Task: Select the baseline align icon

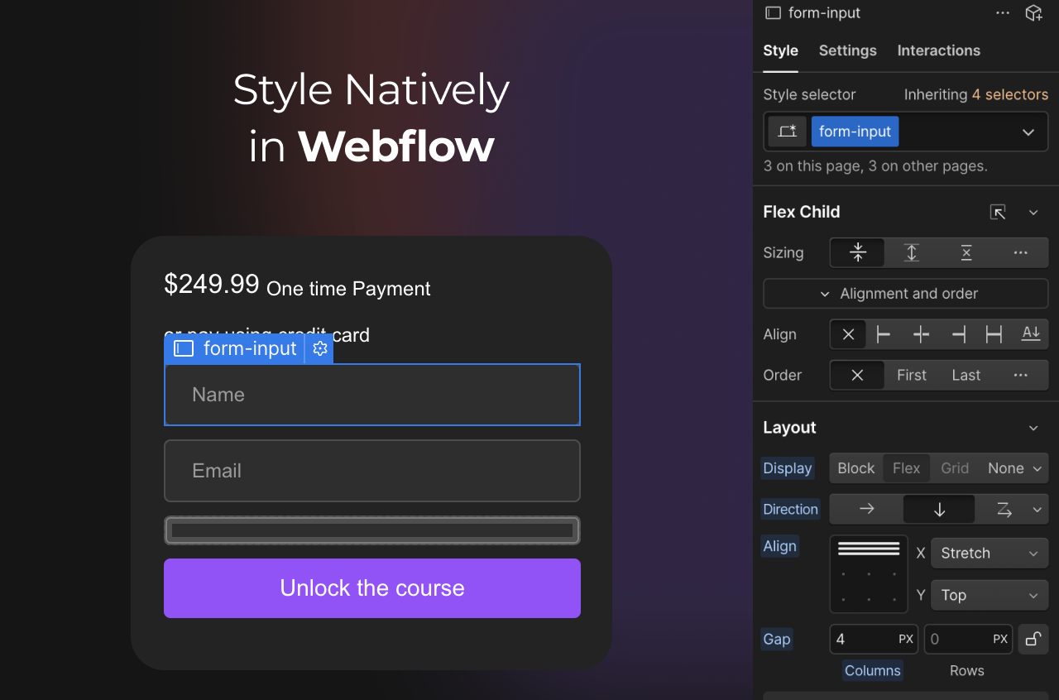Action: point(1030,333)
